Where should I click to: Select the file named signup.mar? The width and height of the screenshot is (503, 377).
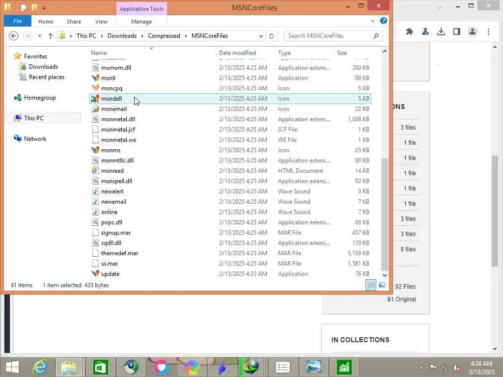click(x=116, y=232)
